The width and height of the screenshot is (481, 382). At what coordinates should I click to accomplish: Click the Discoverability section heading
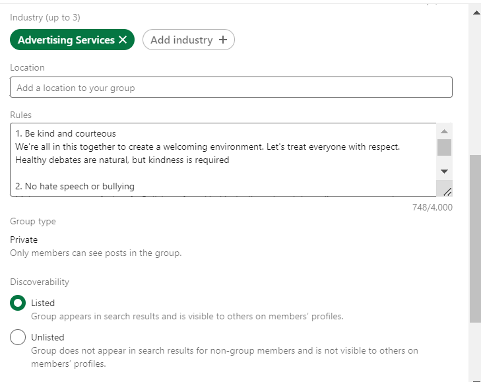click(40, 282)
